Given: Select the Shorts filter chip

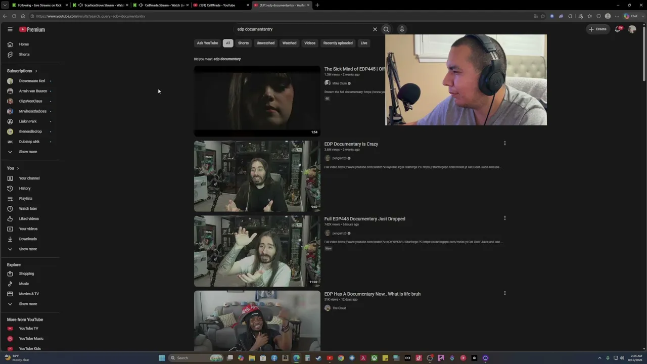Looking at the screenshot, I should (x=243, y=43).
